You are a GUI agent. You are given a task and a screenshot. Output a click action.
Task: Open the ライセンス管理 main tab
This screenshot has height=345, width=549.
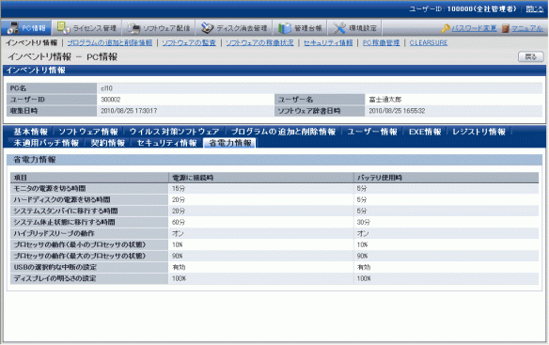pos(86,27)
